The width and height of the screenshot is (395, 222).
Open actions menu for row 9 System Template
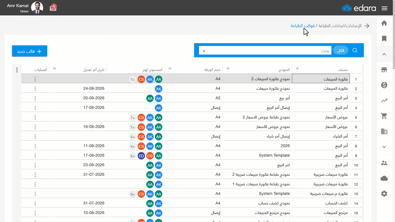pyautogui.click(x=35, y=156)
